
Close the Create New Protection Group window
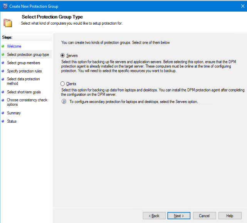point(237,6)
